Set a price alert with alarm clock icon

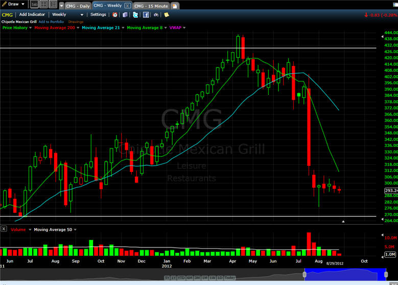point(115,15)
